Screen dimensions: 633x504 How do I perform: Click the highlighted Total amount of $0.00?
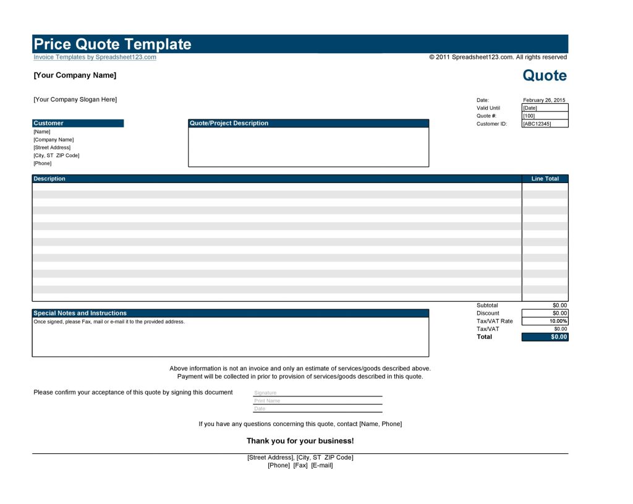558,336
